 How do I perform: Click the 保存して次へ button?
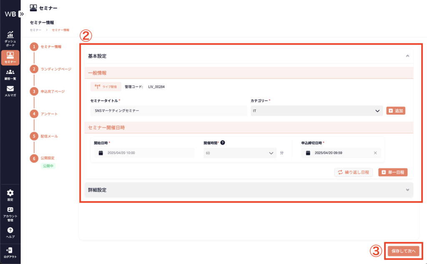[404, 251]
